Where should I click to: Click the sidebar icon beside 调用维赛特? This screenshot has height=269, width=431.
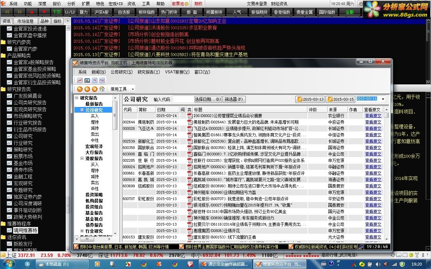(x=9, y=230)
